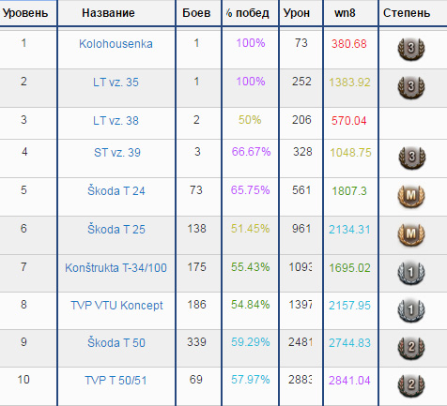
Task: Click the Konštrukta T-34/100 class 1 badge
Action: coord(411,273)
